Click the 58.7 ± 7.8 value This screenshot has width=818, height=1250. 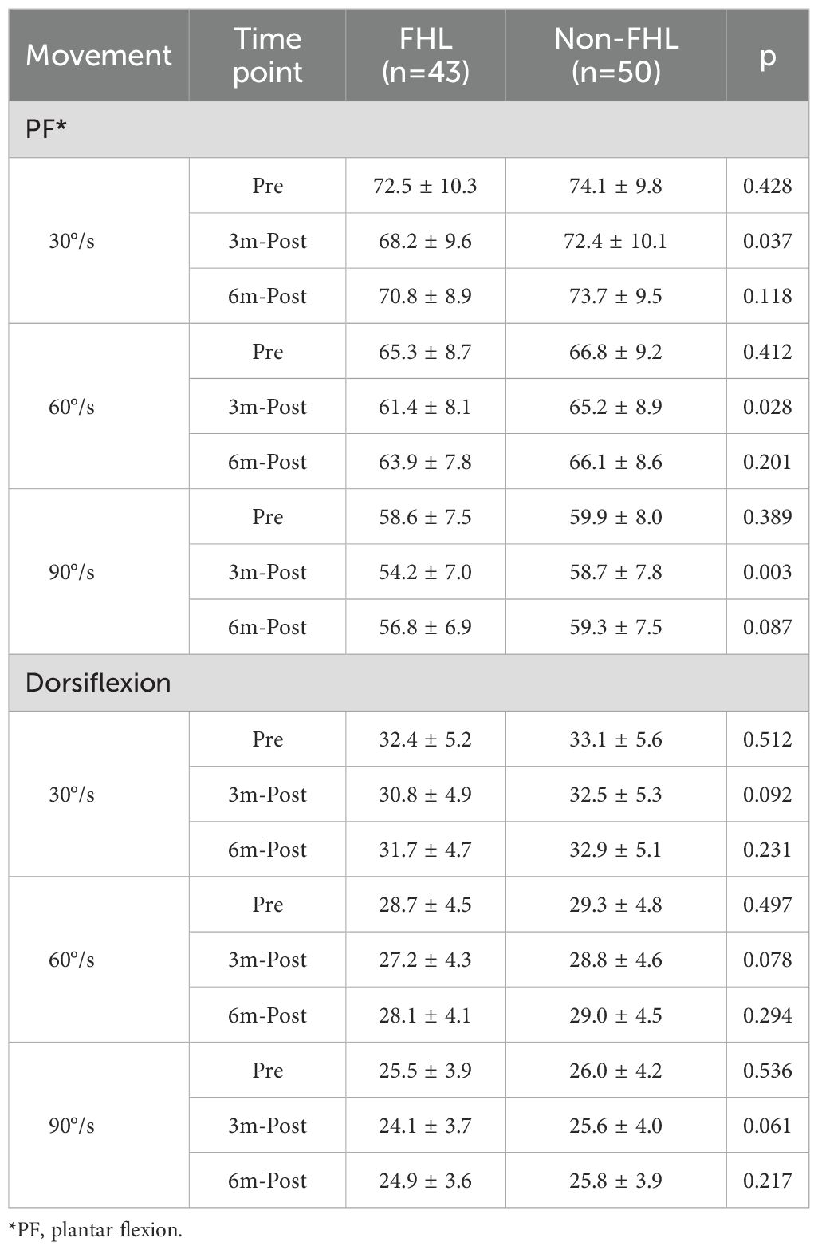pos(615,572)
